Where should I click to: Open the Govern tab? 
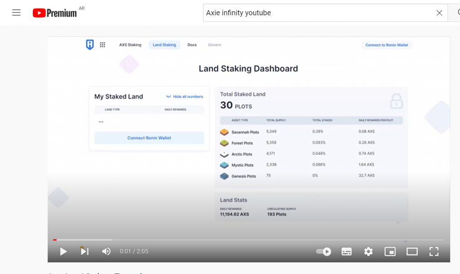pyautogui.click(x=214, y=45)
